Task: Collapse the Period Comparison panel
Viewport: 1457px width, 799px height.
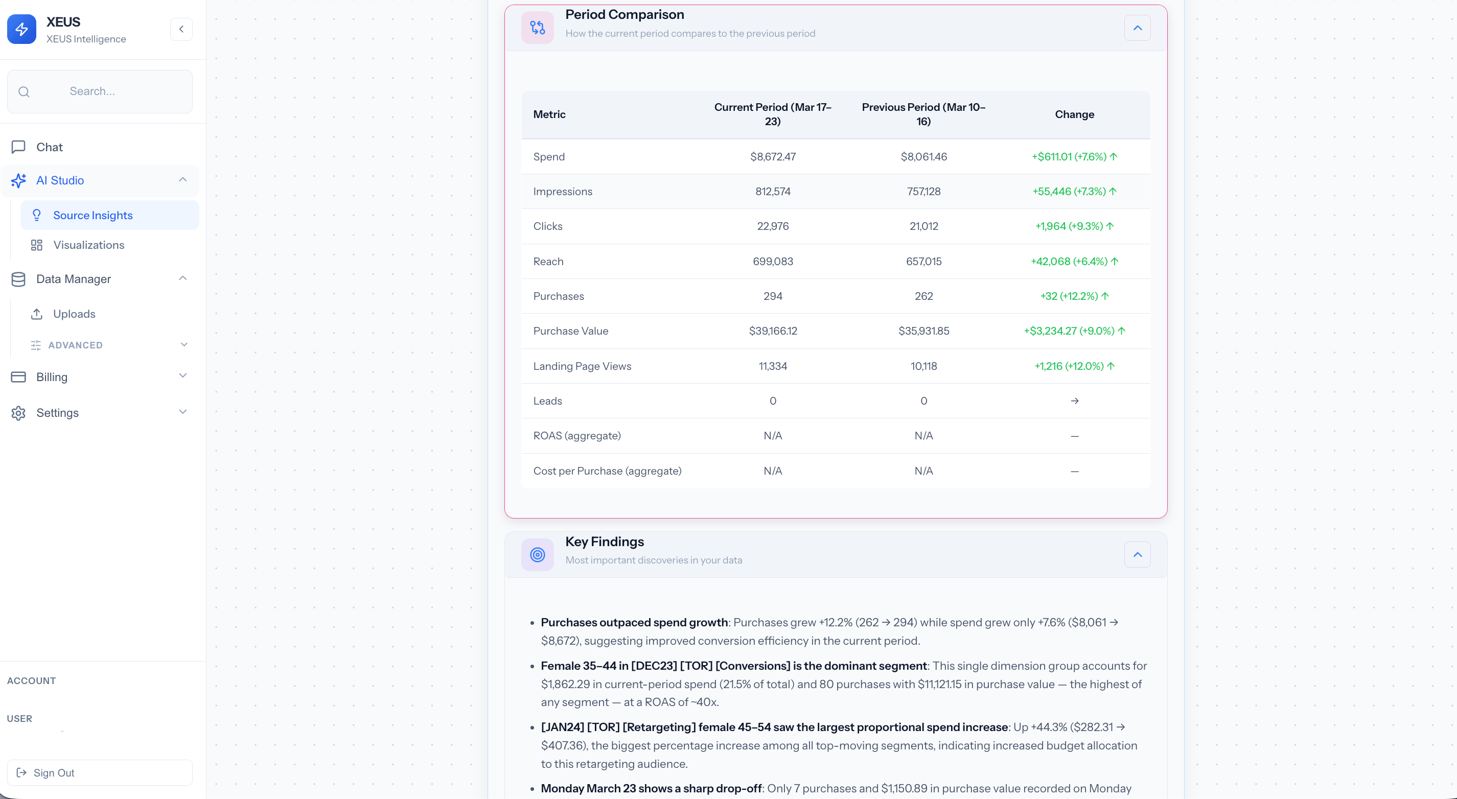Action: (x=1138, y=28)
